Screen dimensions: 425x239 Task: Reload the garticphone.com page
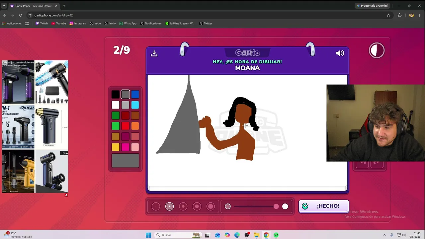[21, 15]
